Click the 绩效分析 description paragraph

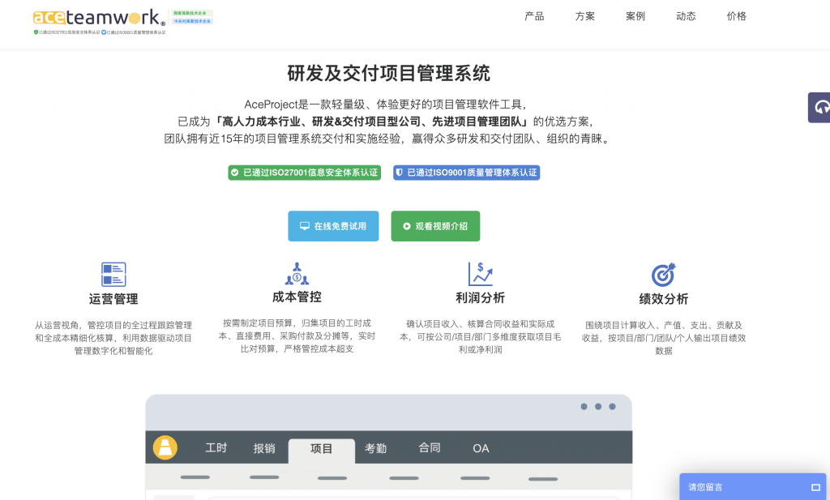tap(664, 338)
